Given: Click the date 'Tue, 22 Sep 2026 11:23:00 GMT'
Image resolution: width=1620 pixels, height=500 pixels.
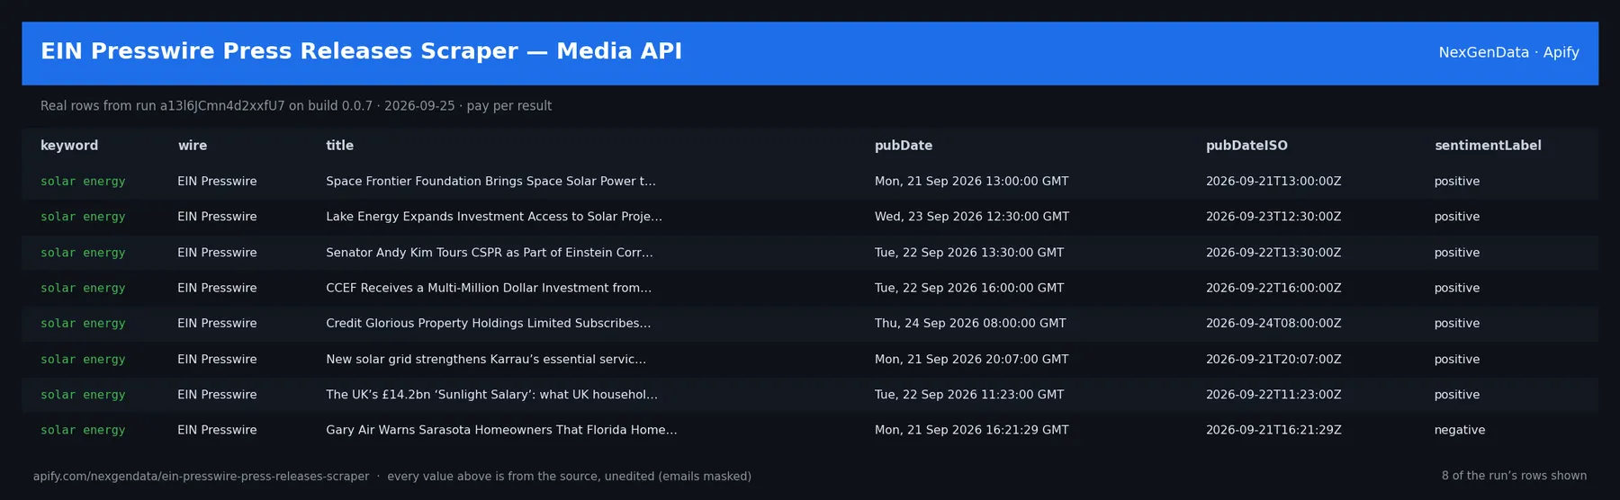Looking at the screenshot, I should (x=968, y=395).
